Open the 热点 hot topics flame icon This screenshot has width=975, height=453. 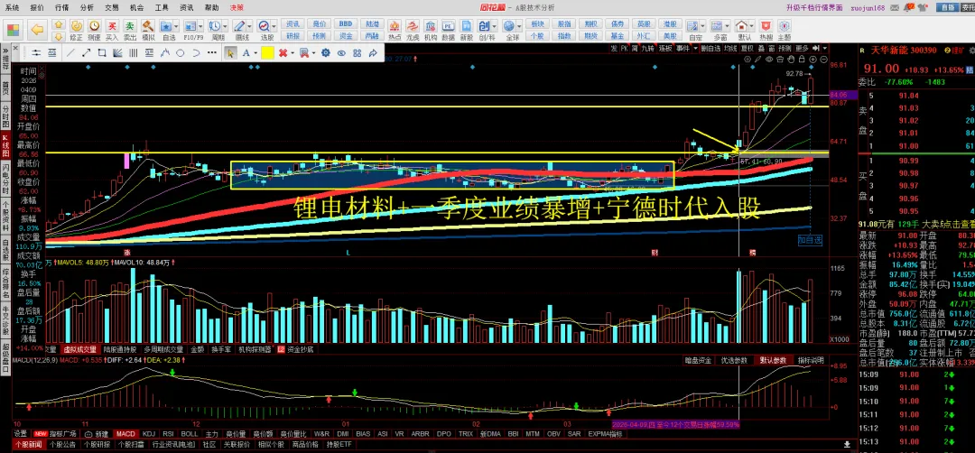tap(395, 30)
